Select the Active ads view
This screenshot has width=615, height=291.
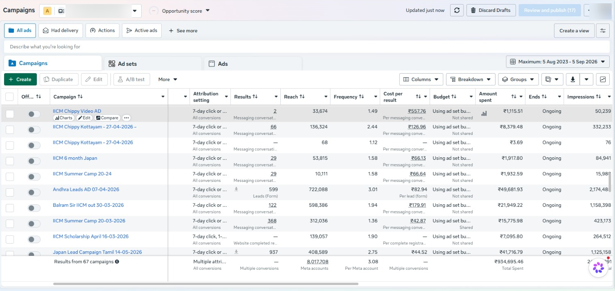pos(142,31)
